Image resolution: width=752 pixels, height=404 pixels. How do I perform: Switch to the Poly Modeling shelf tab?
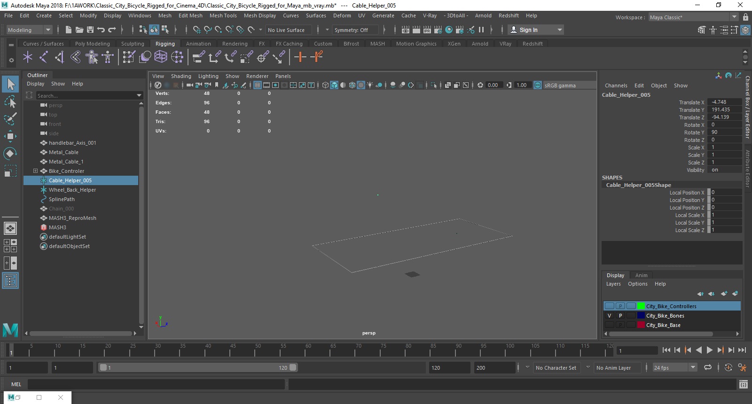(x=92, y=44)
